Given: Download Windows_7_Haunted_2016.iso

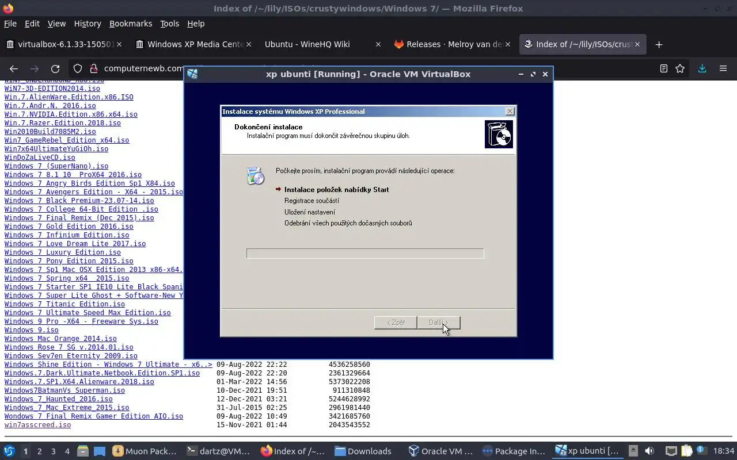Looking at the screenshot, I should [58, 399].
